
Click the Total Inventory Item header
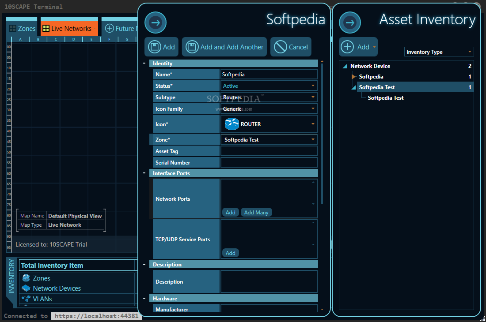pos(77,266)
